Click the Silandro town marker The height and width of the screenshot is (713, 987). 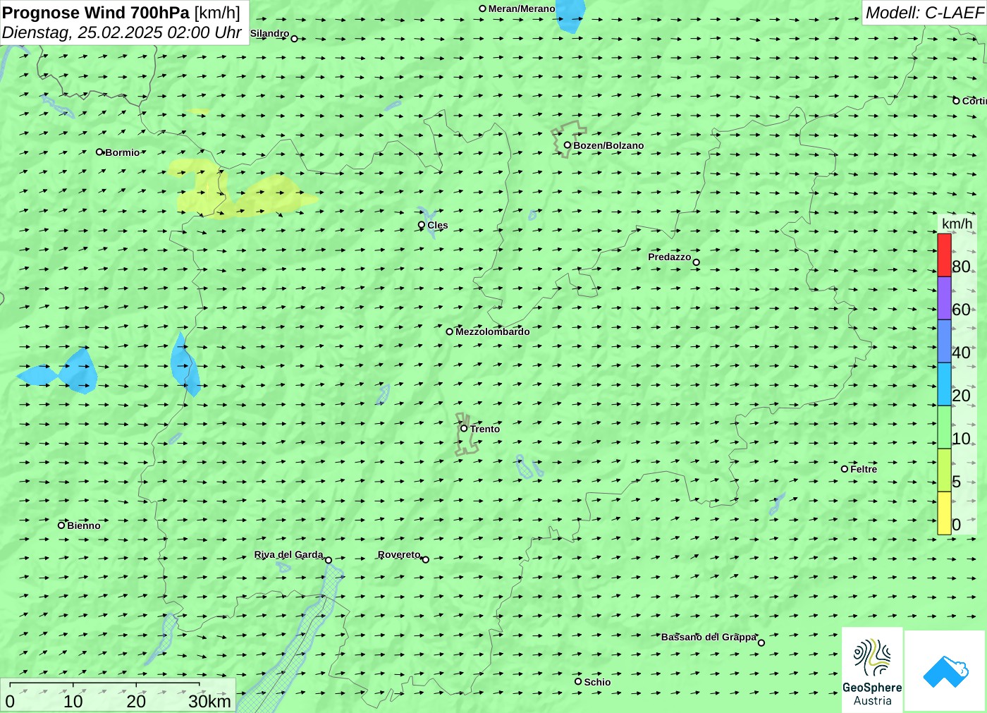click(x=295, y=39)
